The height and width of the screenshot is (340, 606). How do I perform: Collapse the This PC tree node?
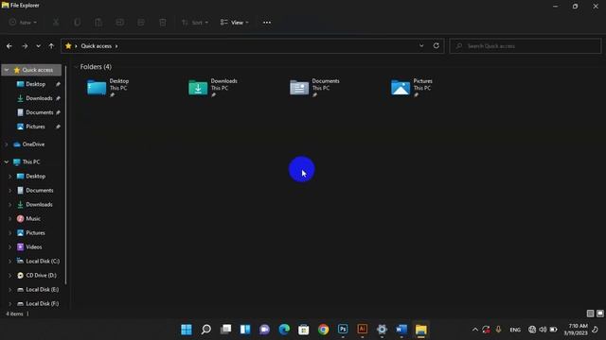[7, 161]
